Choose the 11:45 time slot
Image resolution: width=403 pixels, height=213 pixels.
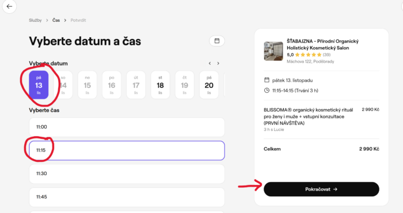point(127,197)
